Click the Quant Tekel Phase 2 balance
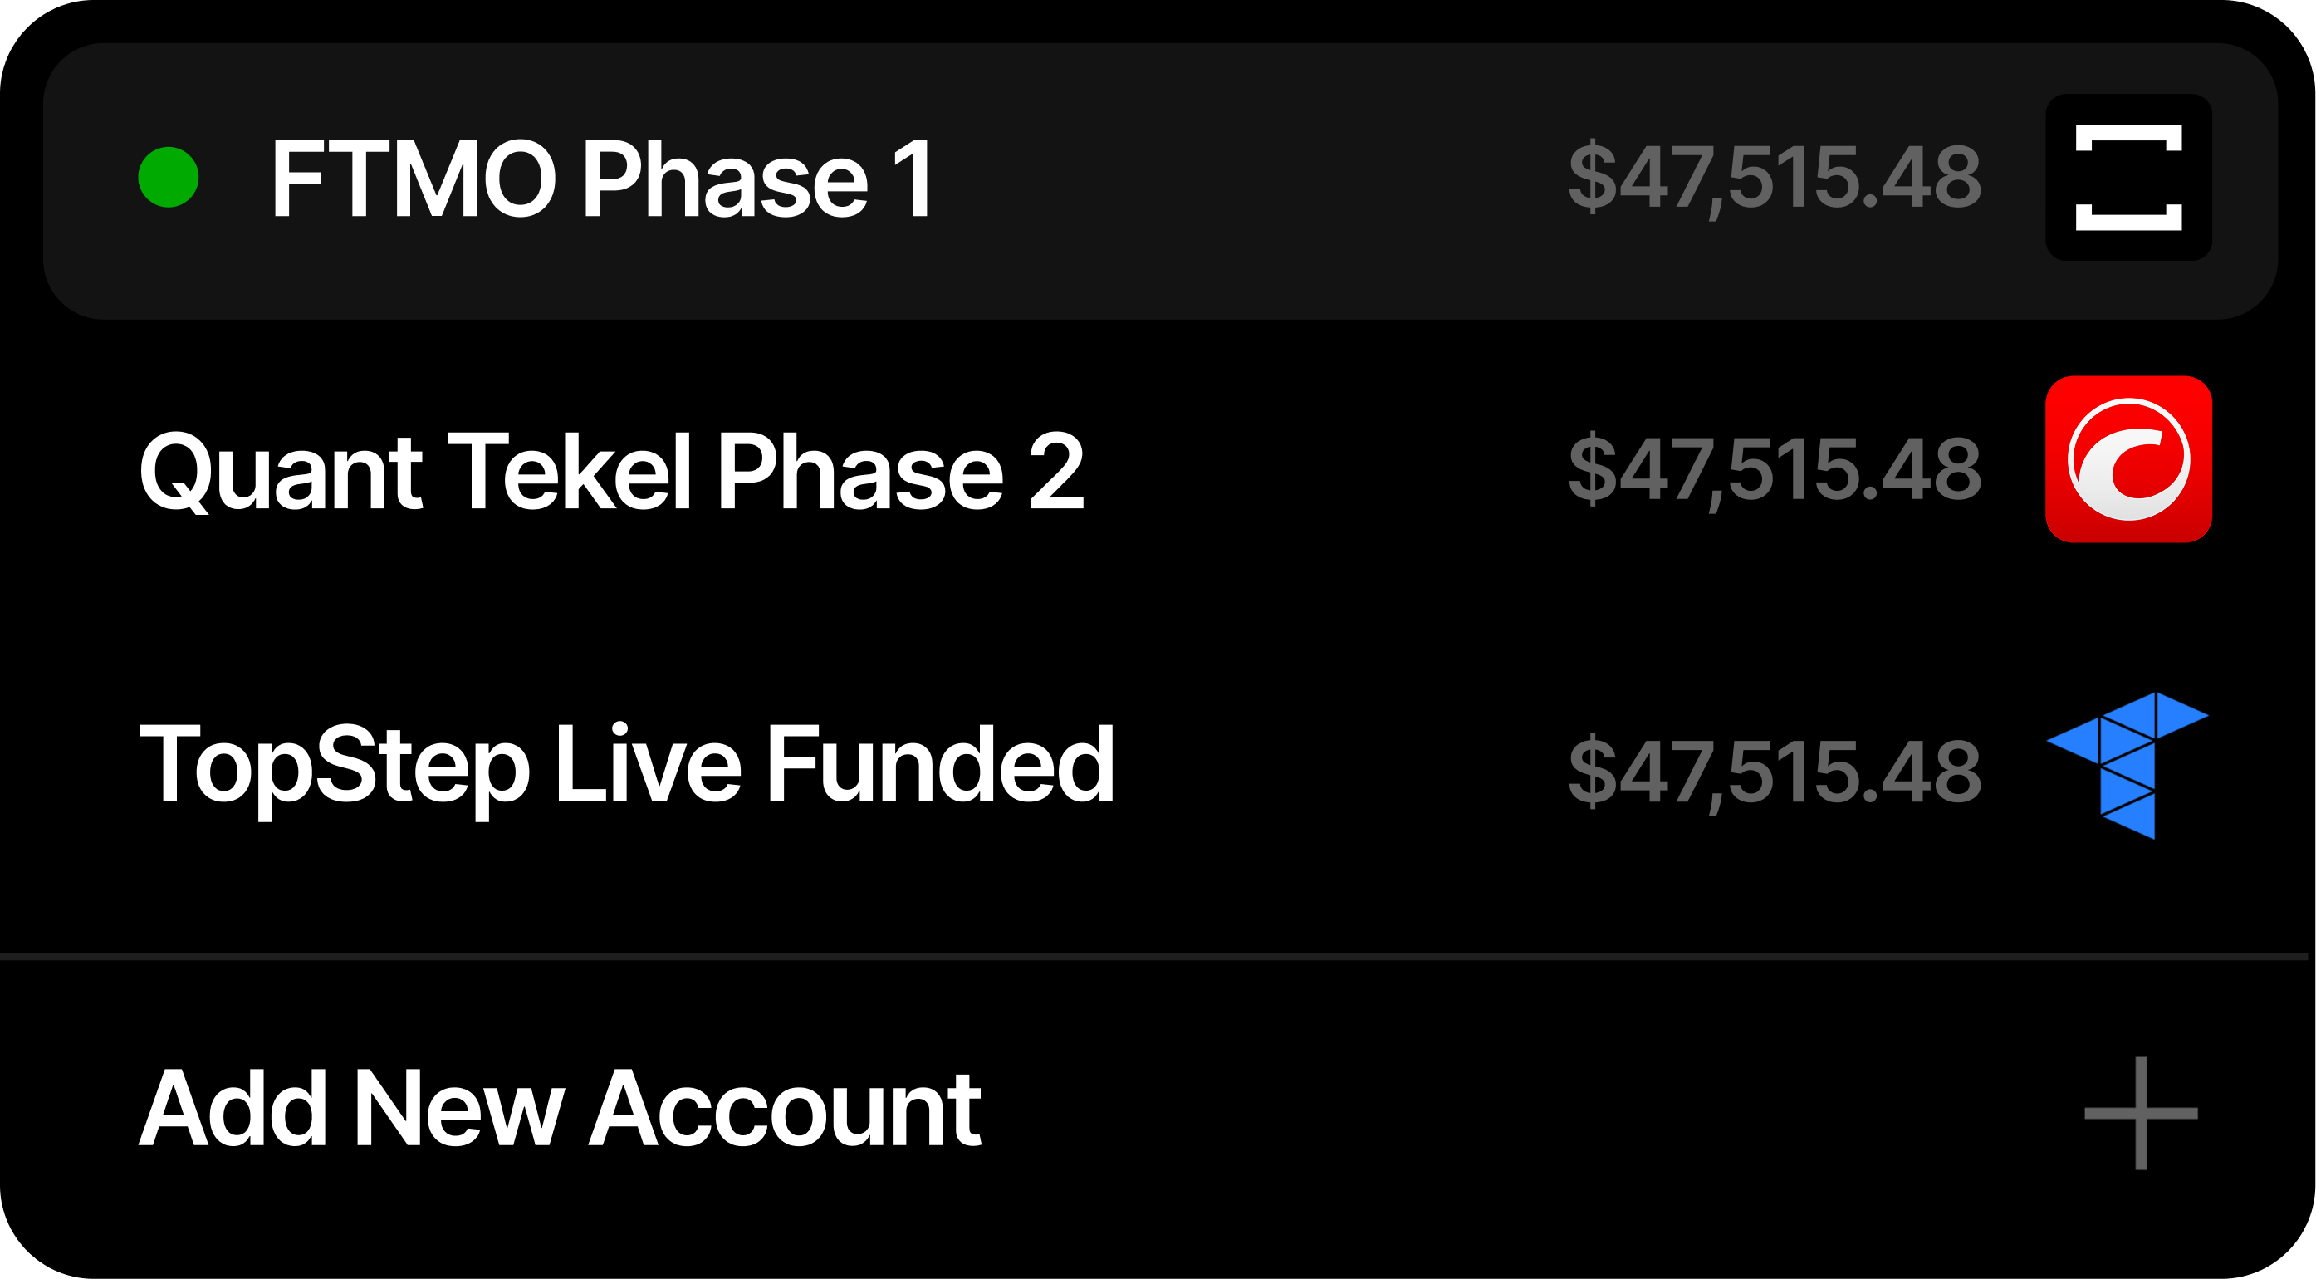 (x=1774, y=468)
